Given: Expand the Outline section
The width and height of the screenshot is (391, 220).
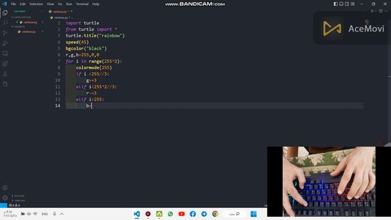Looking at the screenshot, I should 18,196.
